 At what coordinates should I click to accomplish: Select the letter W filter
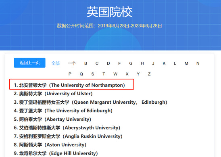click(x=115, y=74)
